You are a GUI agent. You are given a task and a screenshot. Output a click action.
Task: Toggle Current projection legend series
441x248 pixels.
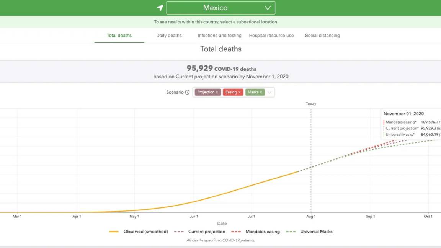199,232
